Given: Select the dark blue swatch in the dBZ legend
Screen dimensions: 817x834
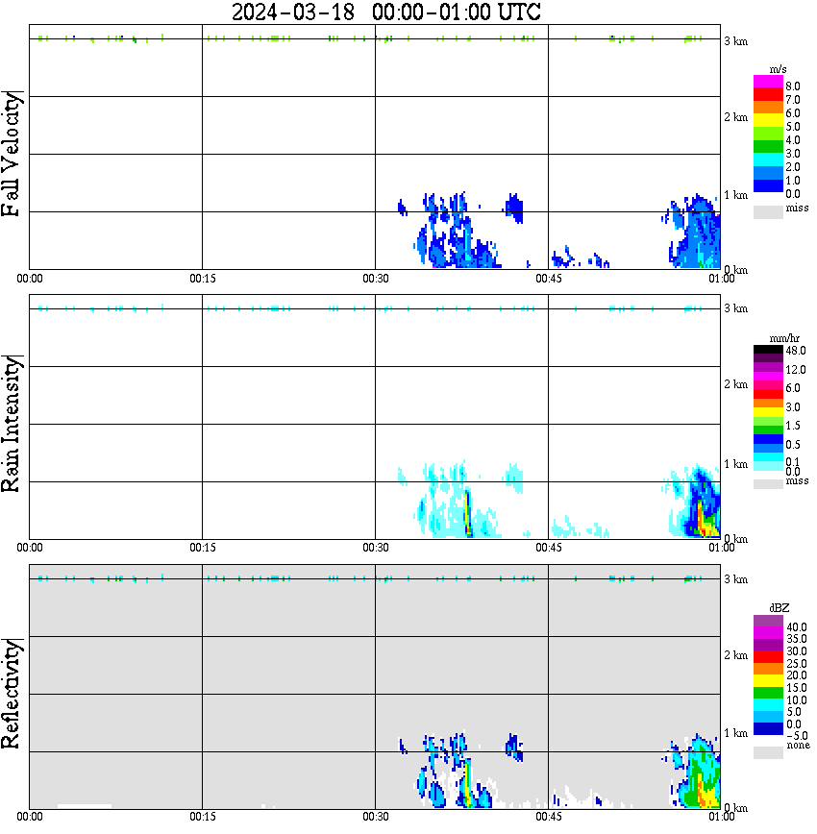Looking at the screenshot, I should tap(769, 728).
